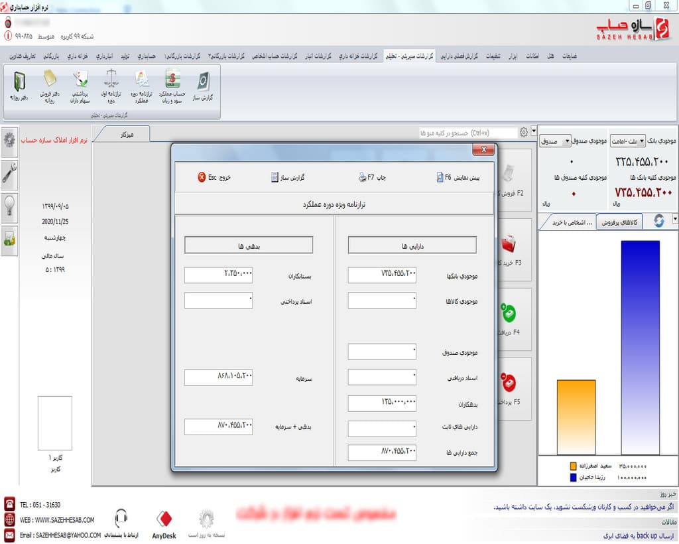Open the گزارشات انبار ribbon tab

[x=318, y=56]
